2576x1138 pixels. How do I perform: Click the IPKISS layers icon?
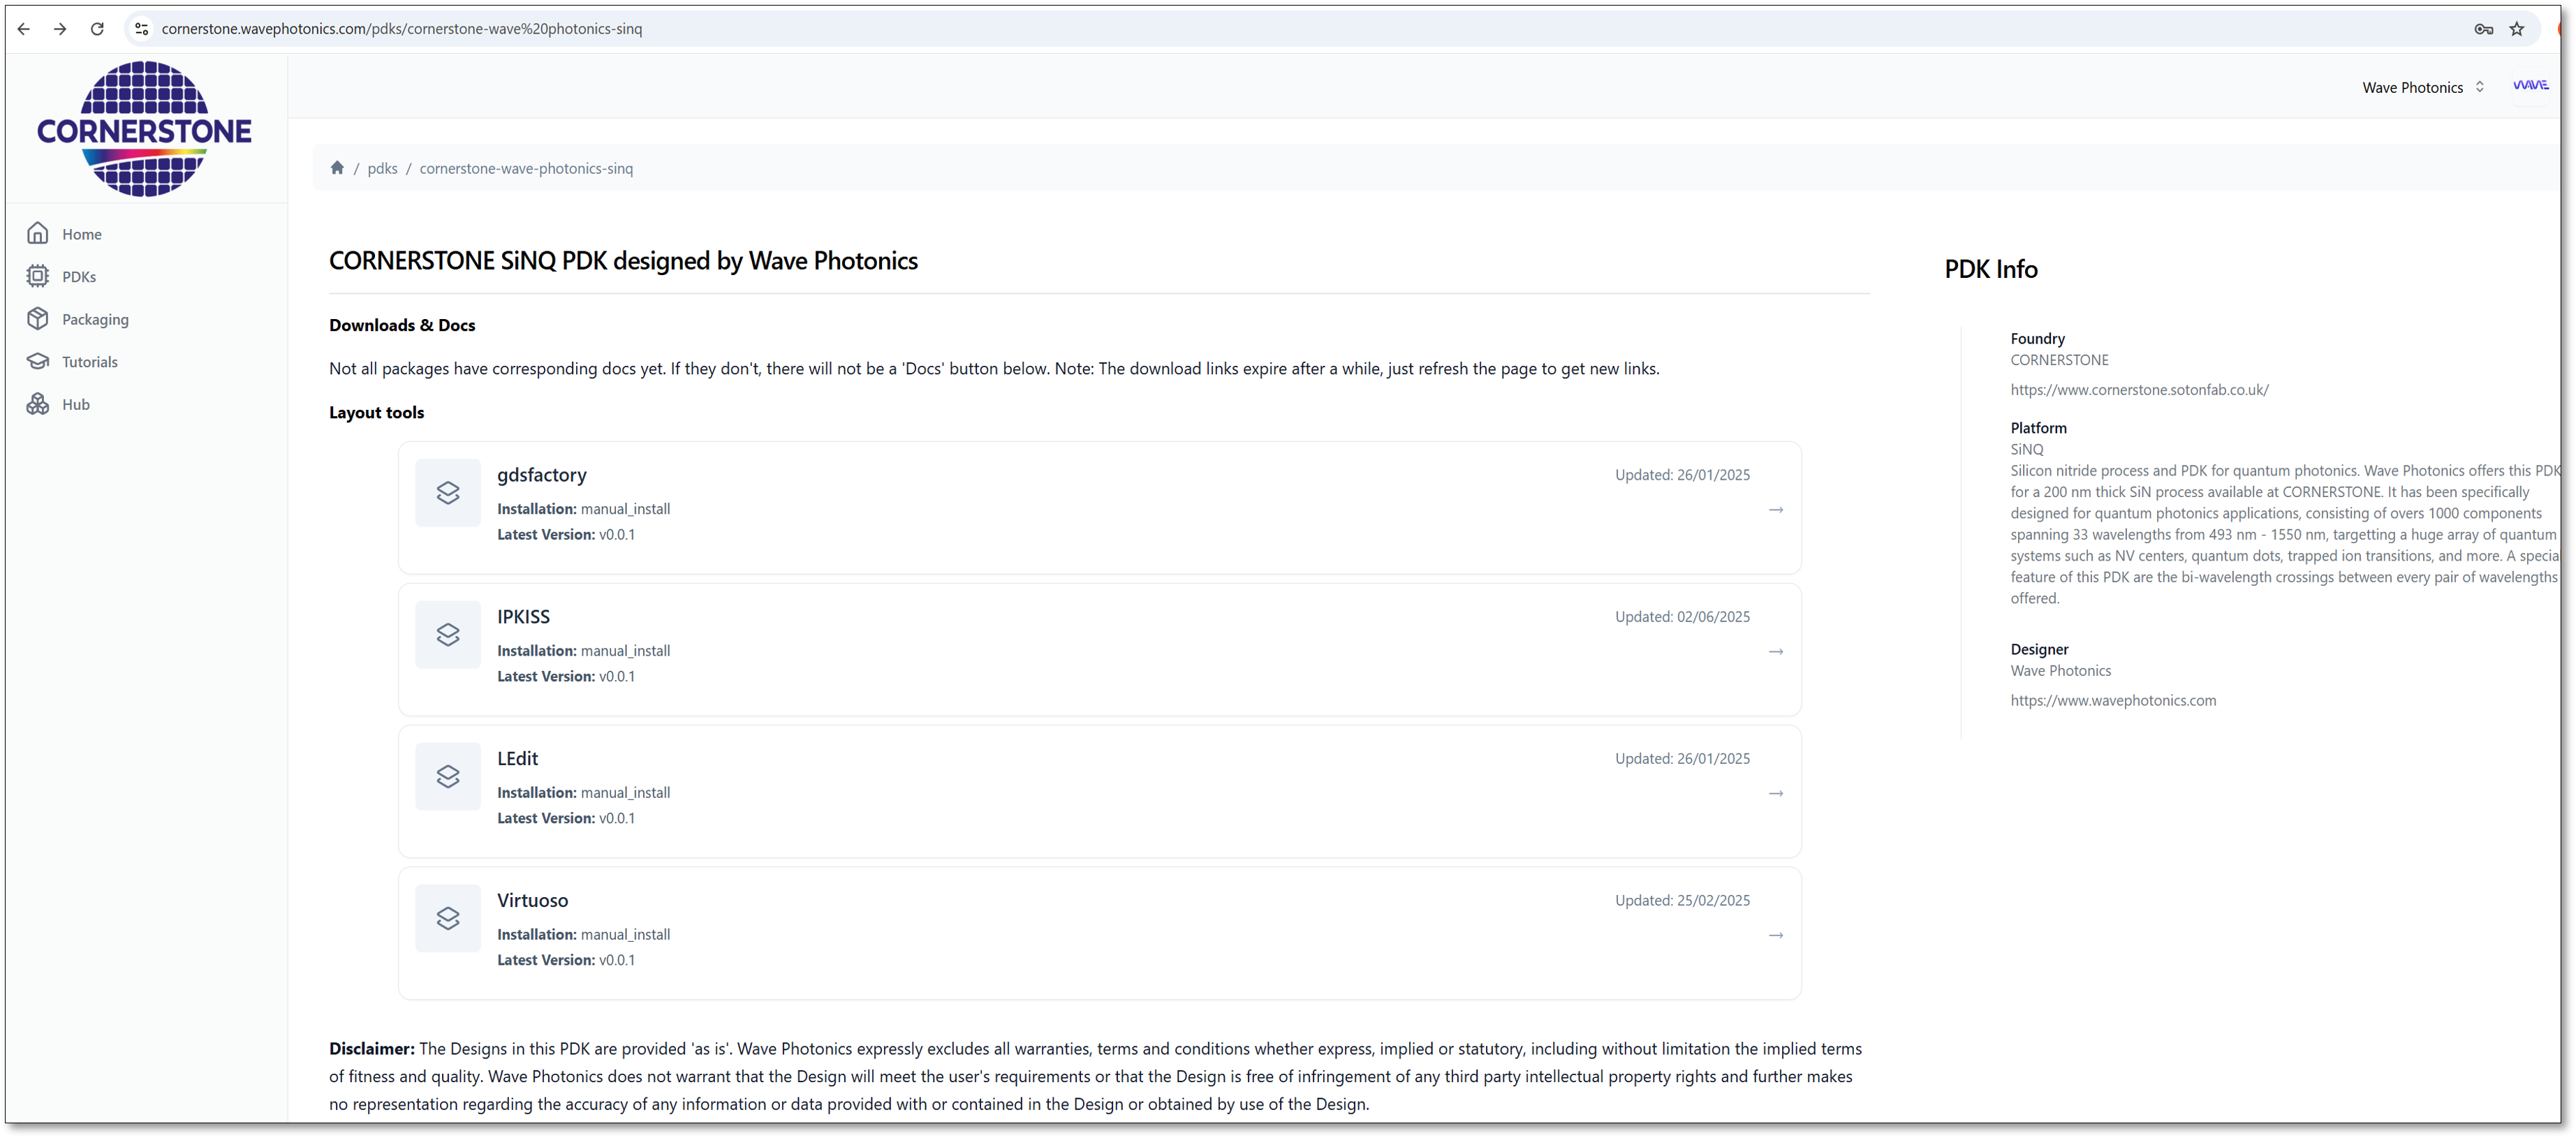[448, 634]
